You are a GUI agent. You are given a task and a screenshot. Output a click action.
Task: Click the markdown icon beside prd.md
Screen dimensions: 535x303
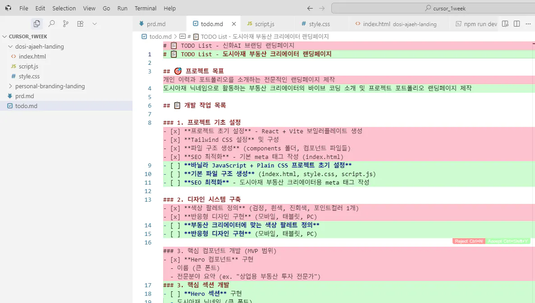10,96
